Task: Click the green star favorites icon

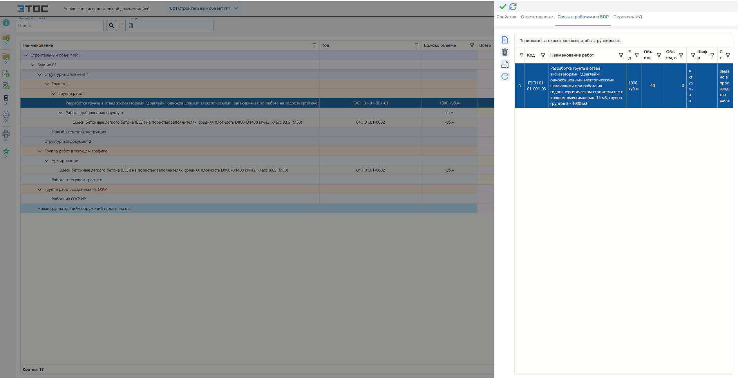Action: [6, 151]
